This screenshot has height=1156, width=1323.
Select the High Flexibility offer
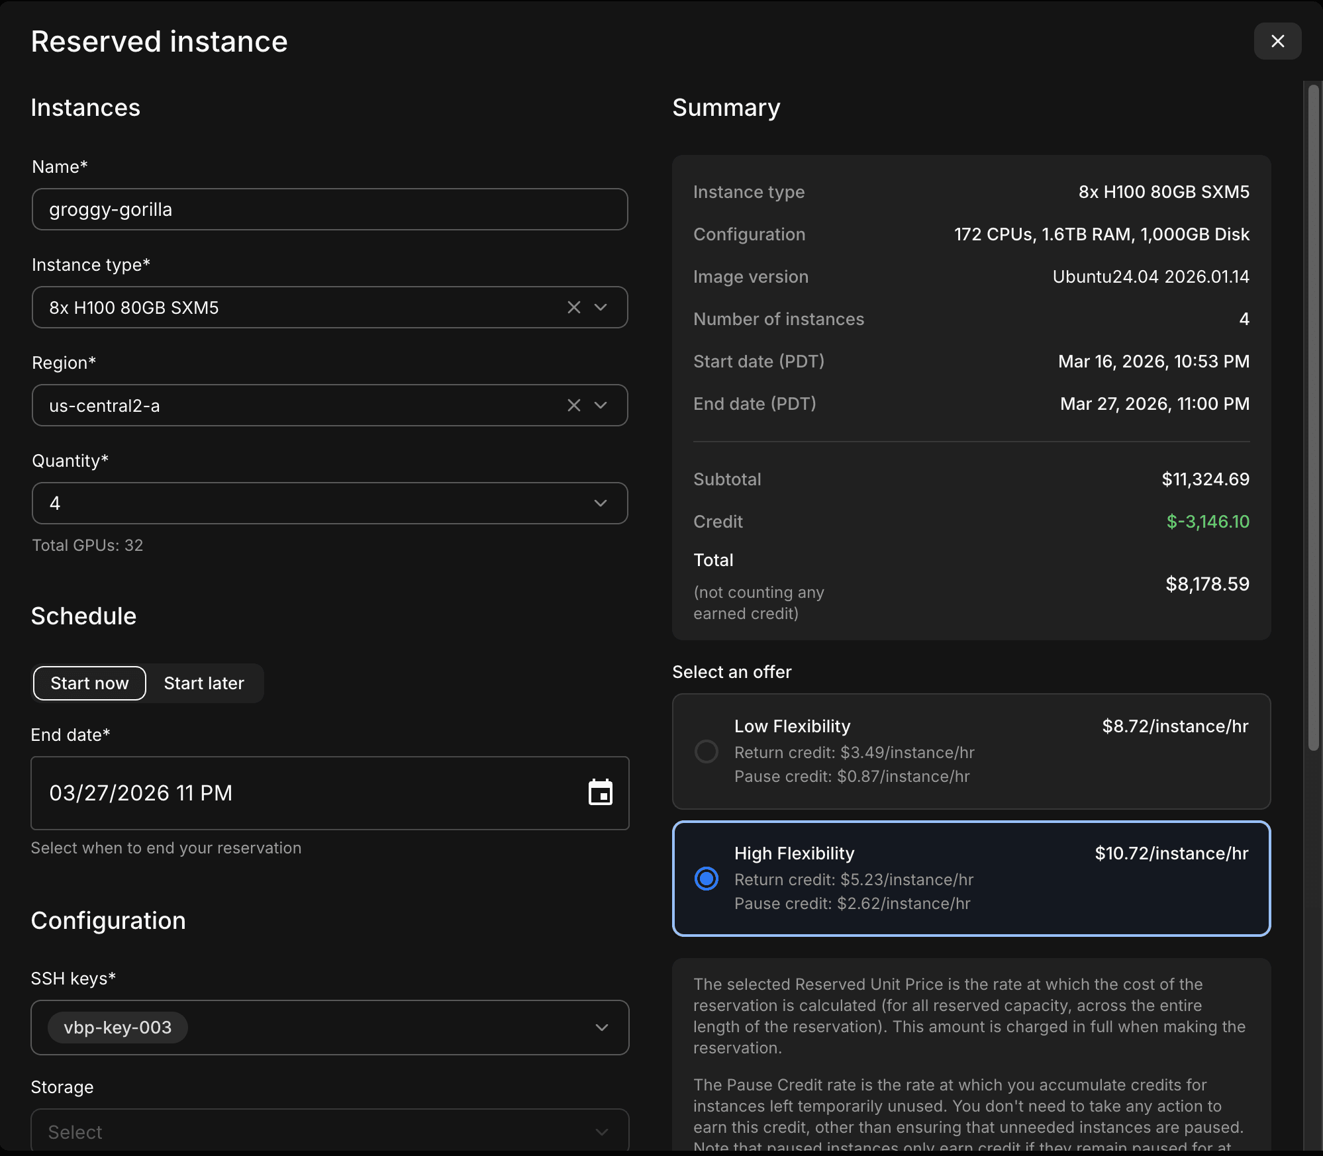click(x=706, y=879)
